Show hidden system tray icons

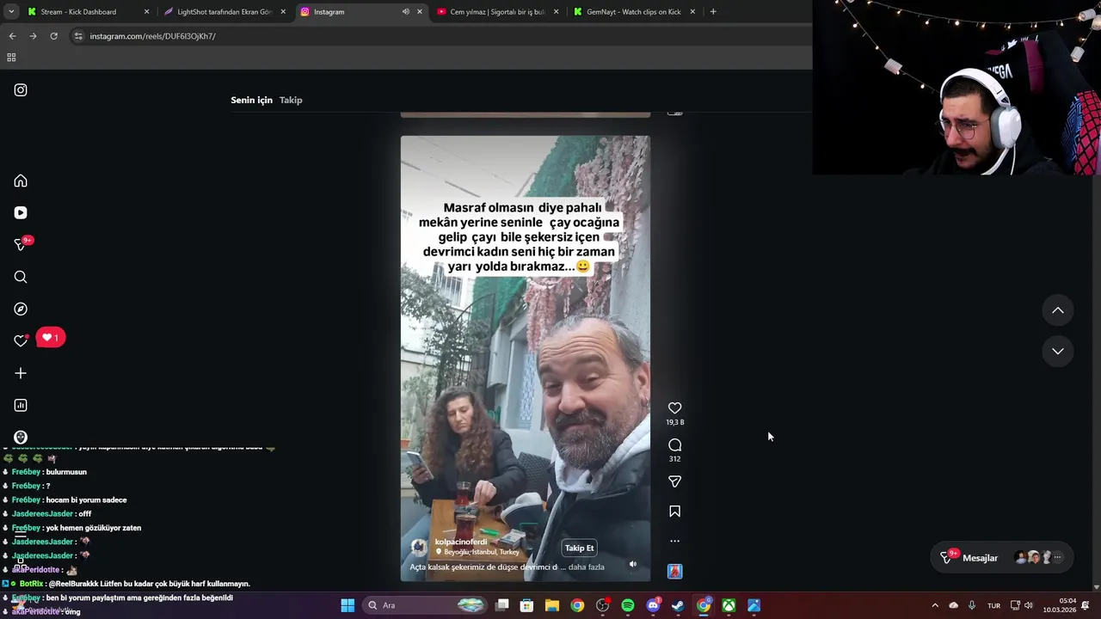(935, 605)
